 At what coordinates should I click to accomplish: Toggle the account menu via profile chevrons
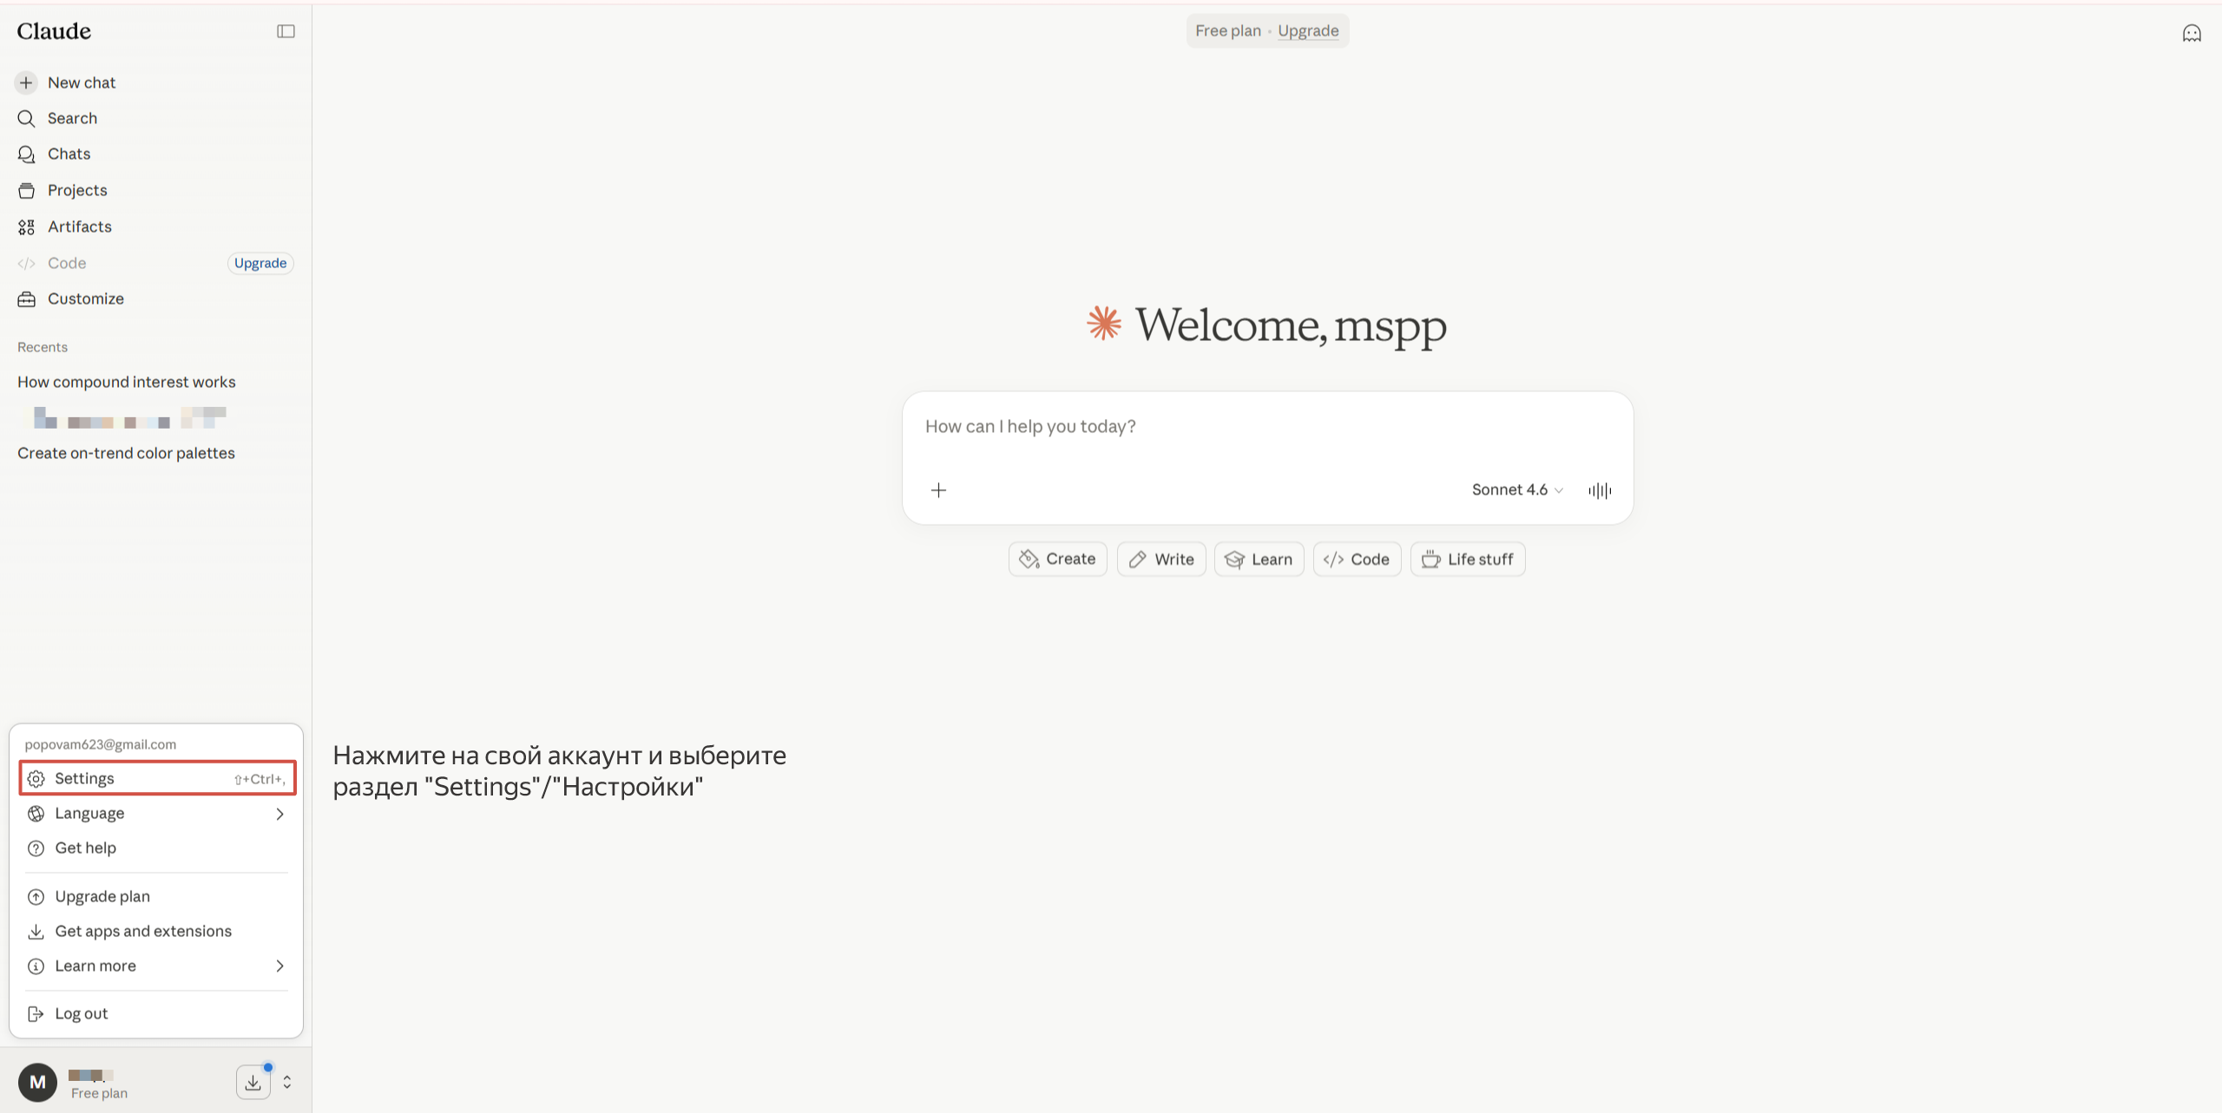pyautogui.click(x=286, y=1082)
